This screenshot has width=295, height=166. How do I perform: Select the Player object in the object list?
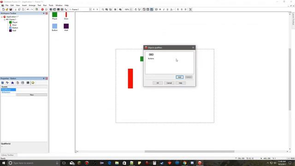tap(54, 16)
